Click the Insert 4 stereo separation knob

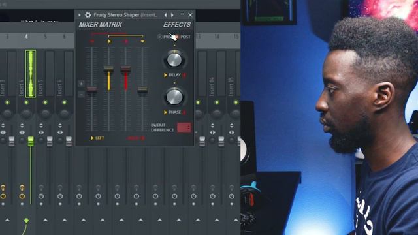pos(22,140)
